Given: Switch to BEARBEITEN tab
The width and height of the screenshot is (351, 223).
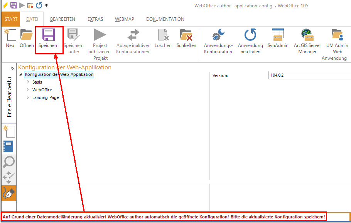Looking at the screenshot, I should 62,19.
